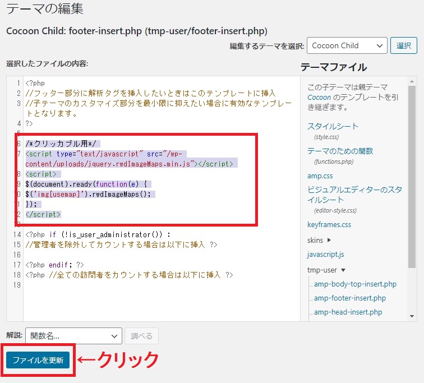Click empty line 19 in code editor
The width and height of the screenshot is (424, 383).
pyautogui.click(x=162, y=285)
